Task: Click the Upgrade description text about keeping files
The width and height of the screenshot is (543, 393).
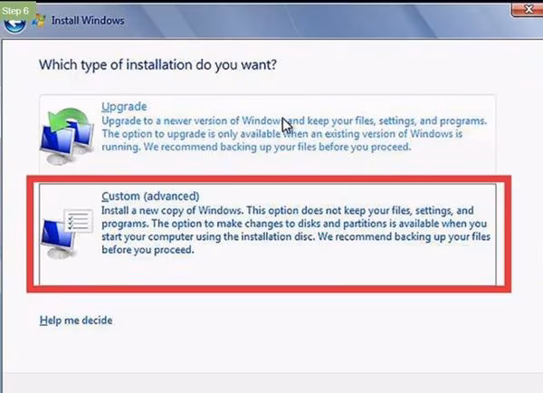Action: [x=294, y=134]
